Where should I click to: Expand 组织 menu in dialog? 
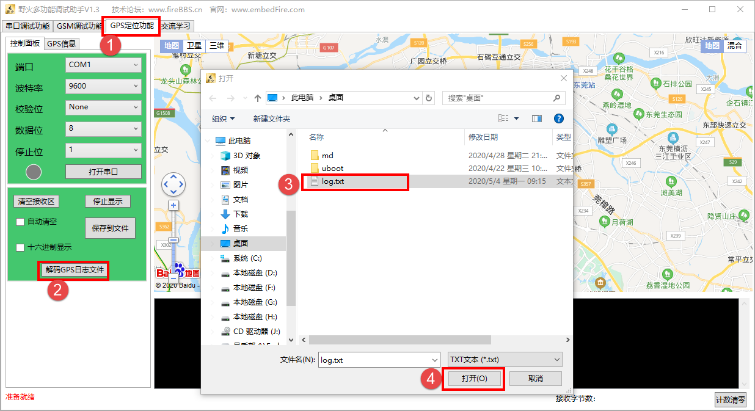coord(224,118)
